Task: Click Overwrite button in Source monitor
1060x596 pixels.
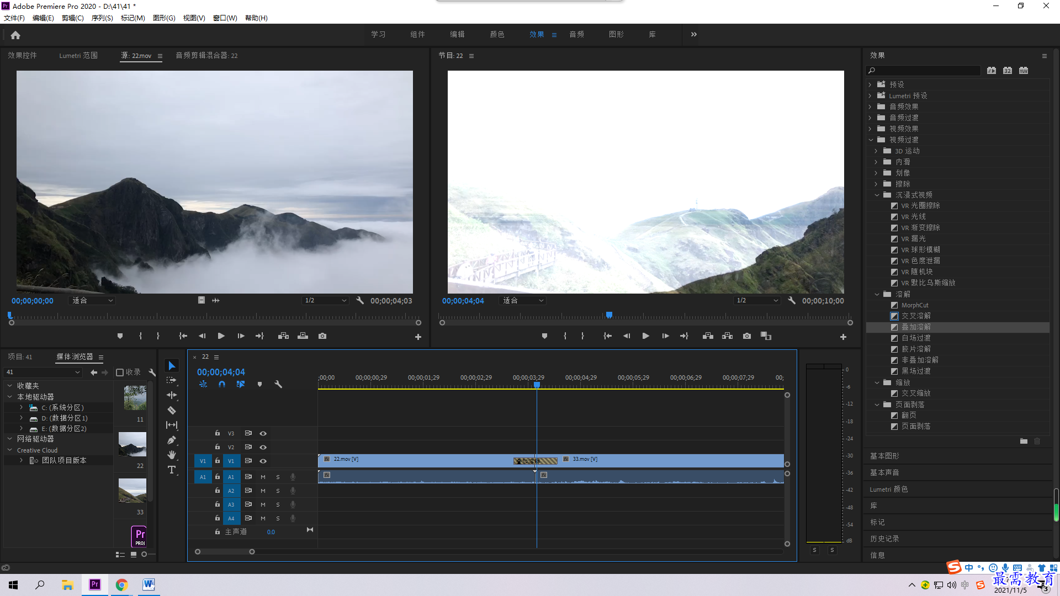Action: [x=303, y=336]
